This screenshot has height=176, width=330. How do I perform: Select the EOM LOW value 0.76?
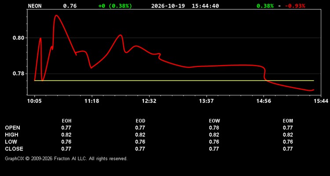coord(288,142)
